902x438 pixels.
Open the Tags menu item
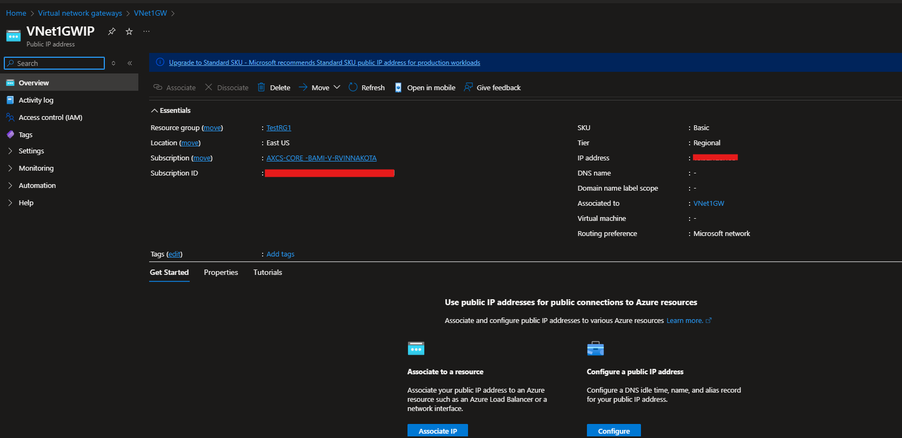click(x=25, y=134)
